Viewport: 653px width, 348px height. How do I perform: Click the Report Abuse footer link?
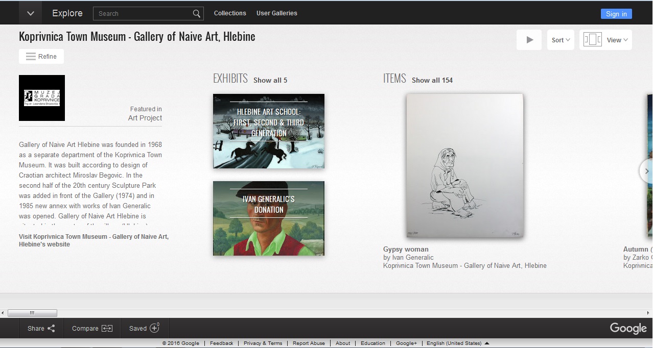click(x=309, y=343)
